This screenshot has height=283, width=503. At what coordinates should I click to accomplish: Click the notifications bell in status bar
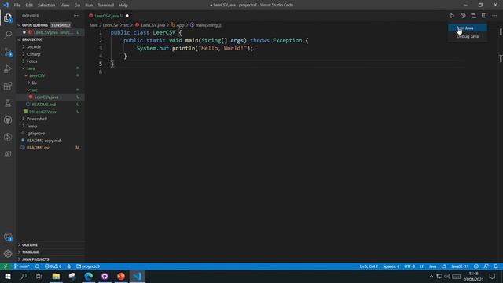[x=496, y=266]
